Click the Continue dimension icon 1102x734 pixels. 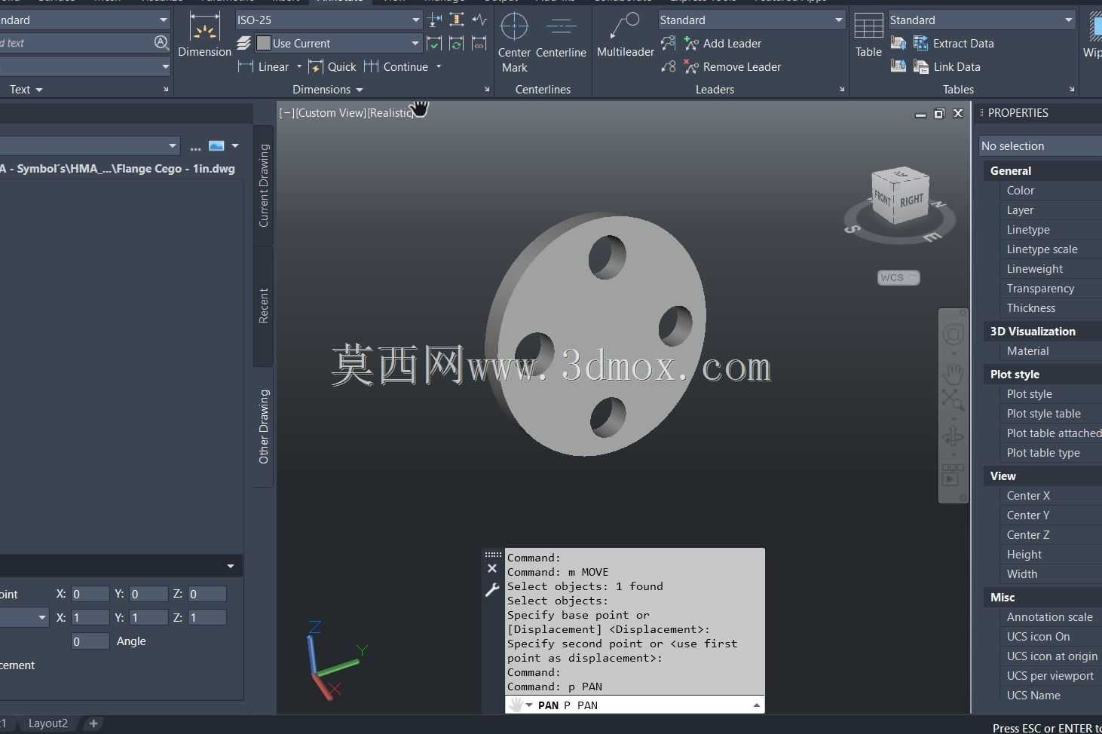[x=371, y=66]
